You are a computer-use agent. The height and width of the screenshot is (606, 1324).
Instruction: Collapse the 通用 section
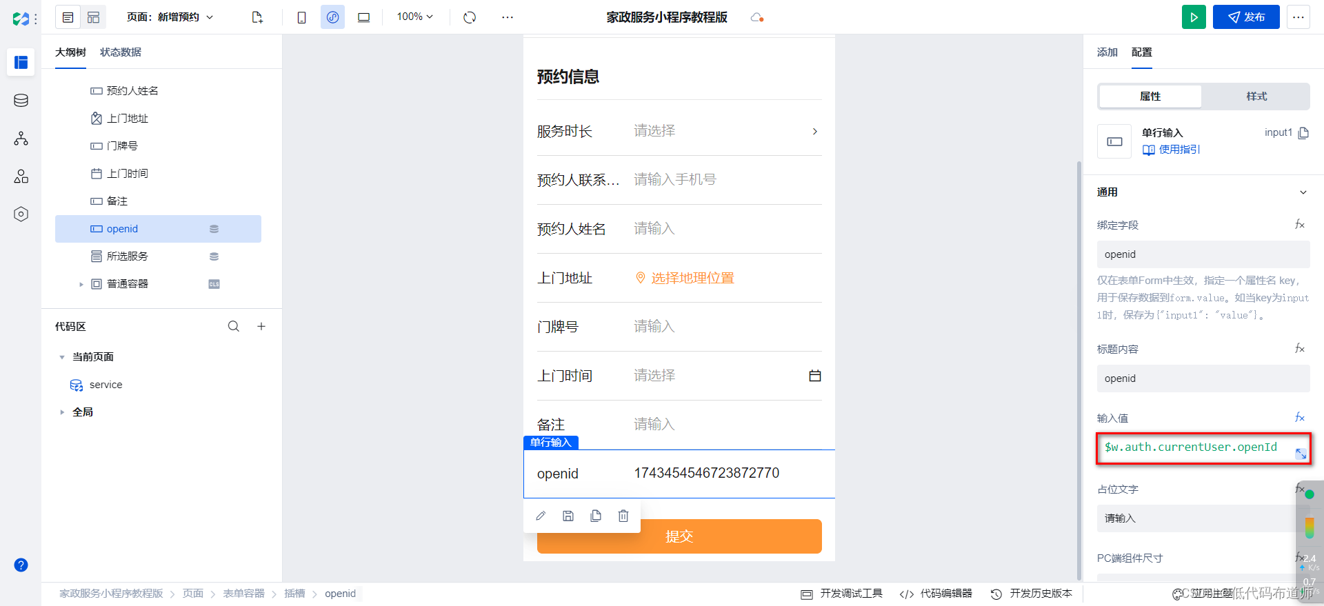[x=1303, y=192]
